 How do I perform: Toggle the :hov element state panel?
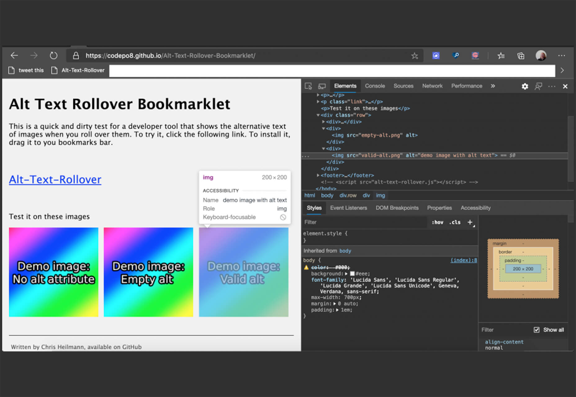point(438,222)
